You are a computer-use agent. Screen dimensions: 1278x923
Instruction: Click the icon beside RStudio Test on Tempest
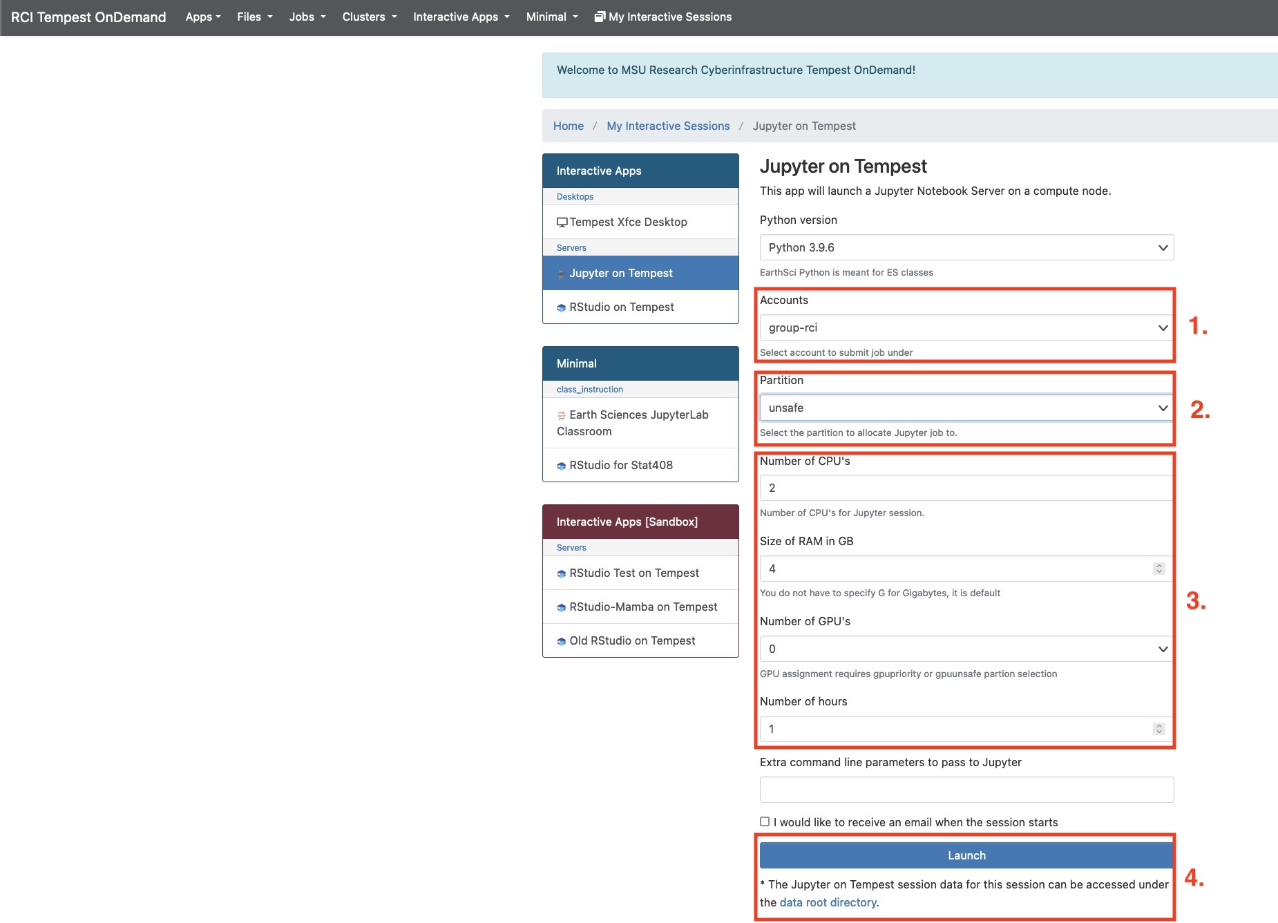562,573
